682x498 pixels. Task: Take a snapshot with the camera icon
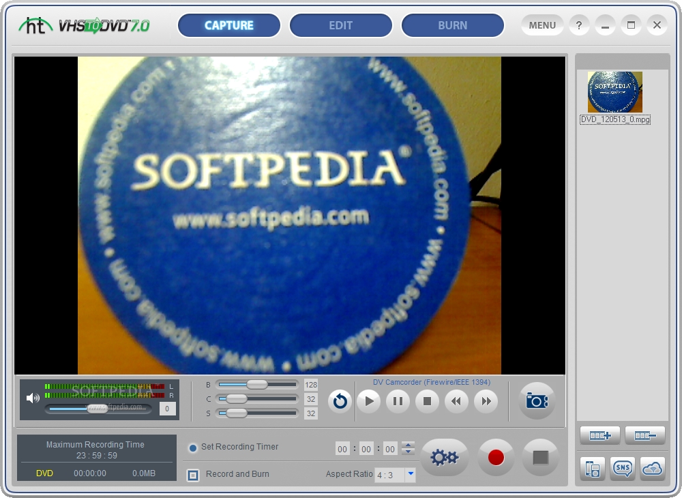point(537,400)
